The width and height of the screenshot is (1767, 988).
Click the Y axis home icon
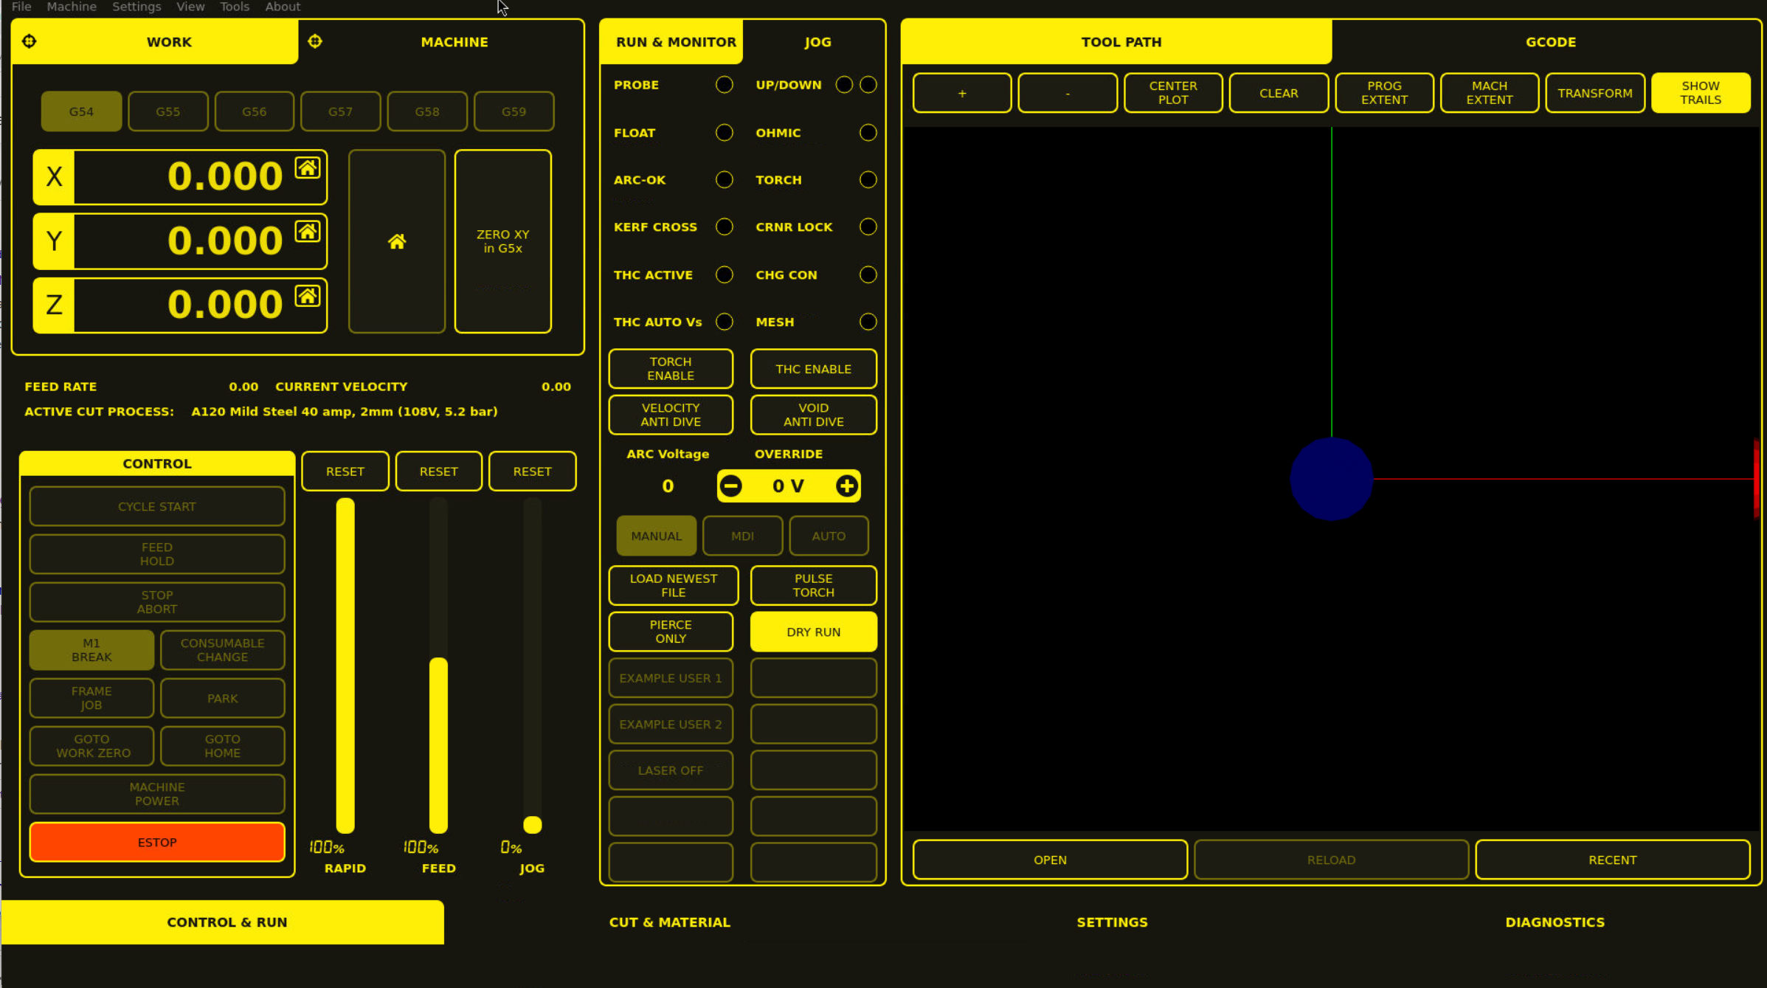pyautogui.click(x=308, y=232)
